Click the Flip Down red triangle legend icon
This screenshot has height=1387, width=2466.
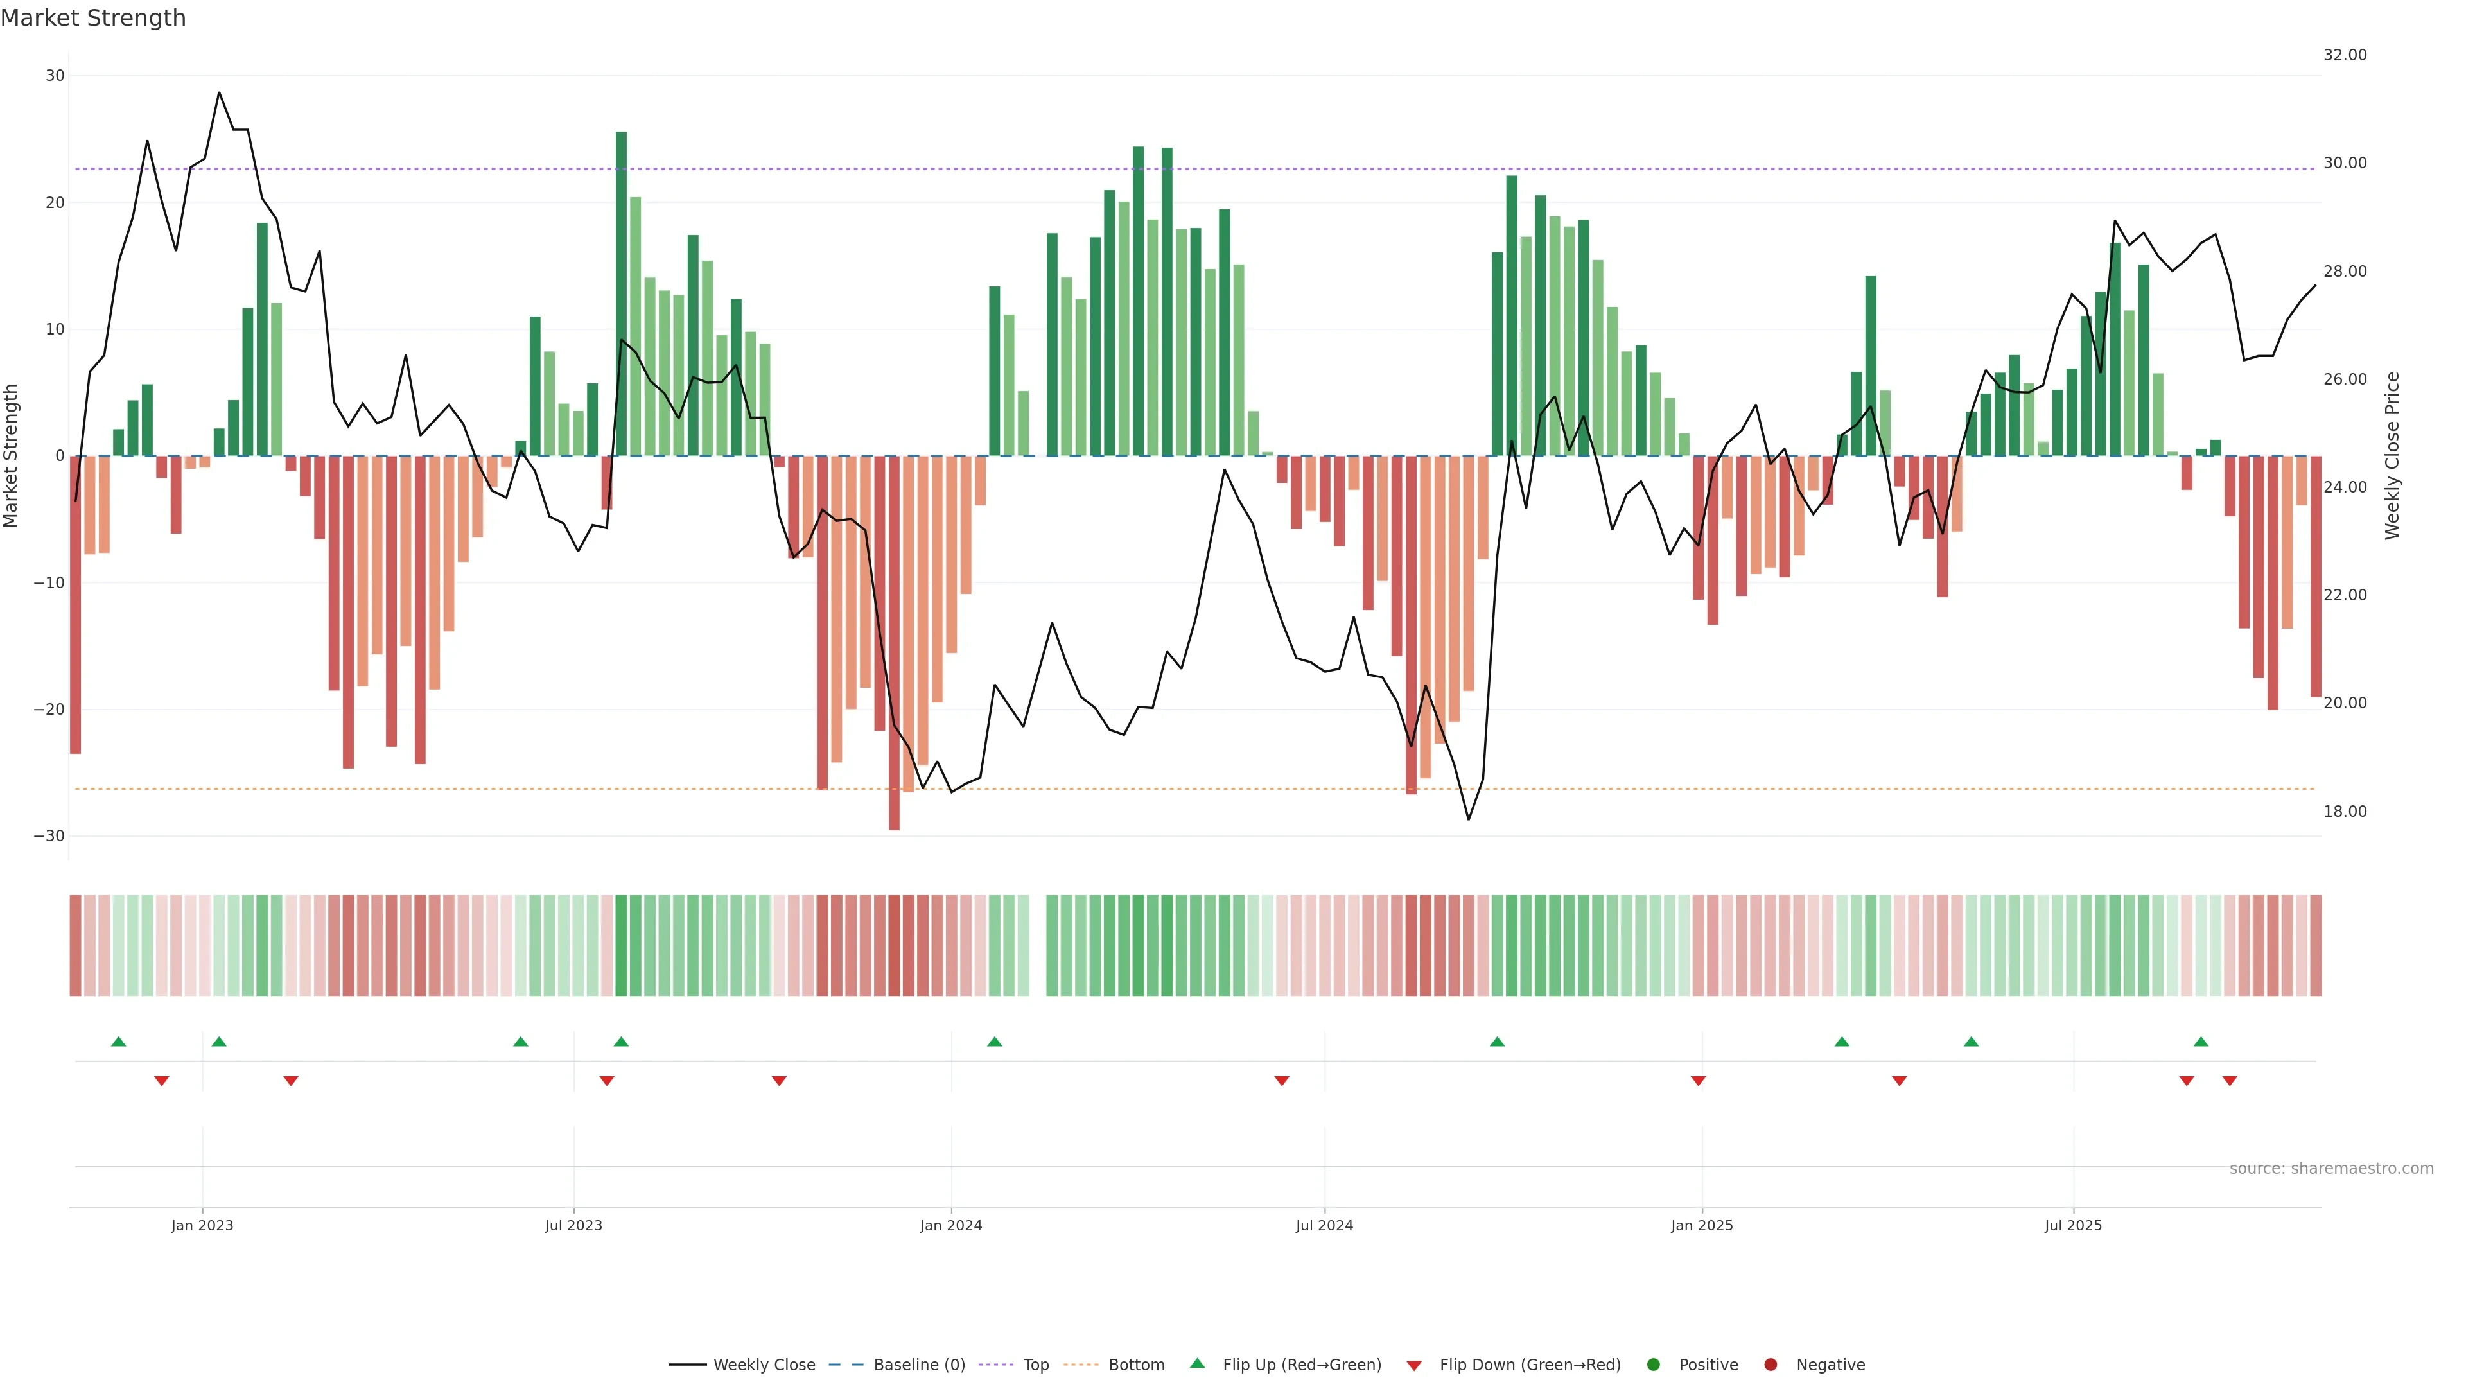click(1414, 1366)
